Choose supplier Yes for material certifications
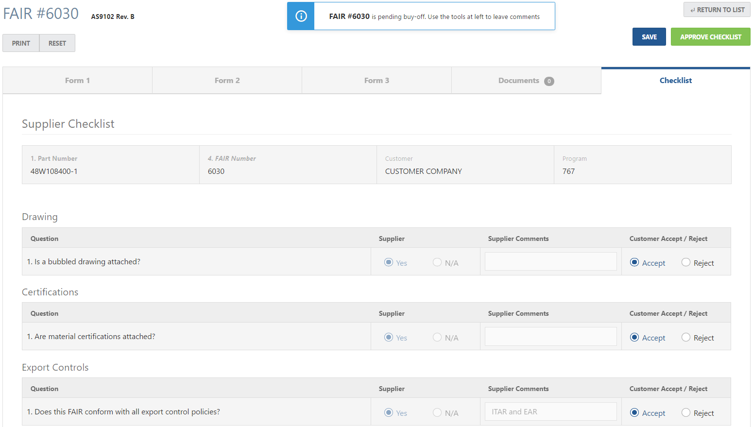Screen dimensions: 753x427 click(389, 337)
